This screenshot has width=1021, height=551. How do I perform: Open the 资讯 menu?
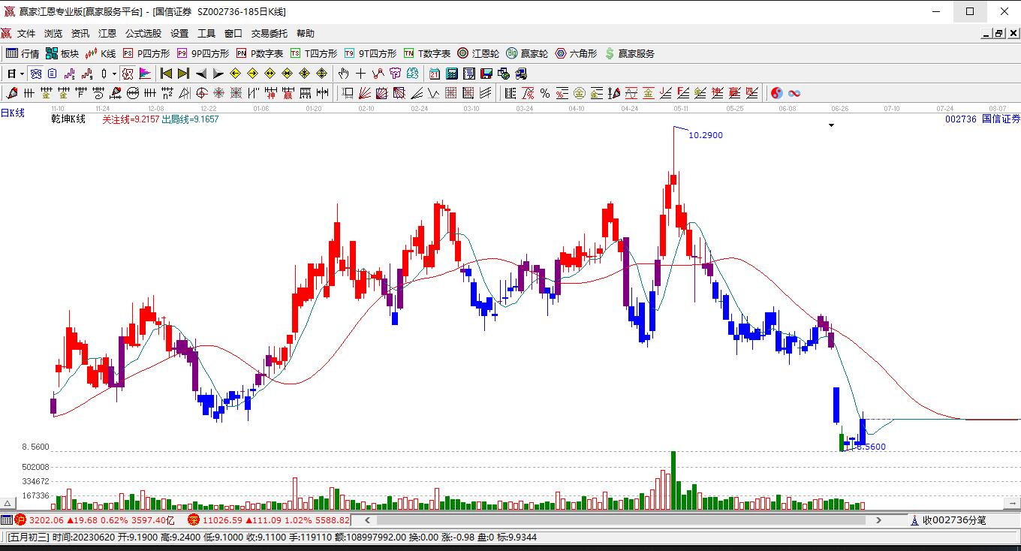80,34
